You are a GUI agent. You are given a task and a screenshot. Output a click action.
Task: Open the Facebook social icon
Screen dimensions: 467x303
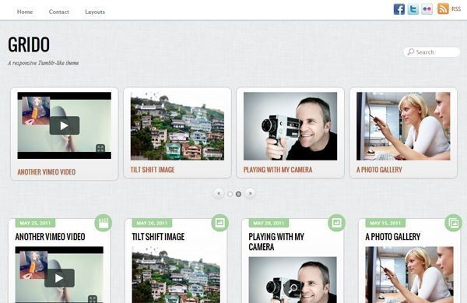(x=399, y=9)
